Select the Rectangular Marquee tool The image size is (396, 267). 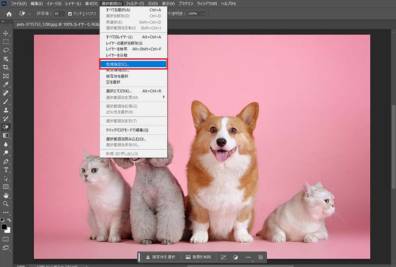coord(6,42)
